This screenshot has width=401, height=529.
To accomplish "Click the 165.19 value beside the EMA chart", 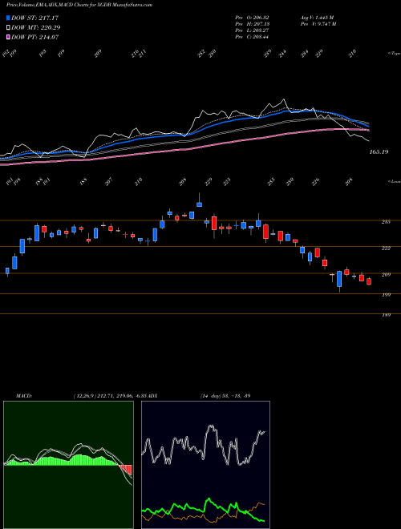I will (379, 152).
